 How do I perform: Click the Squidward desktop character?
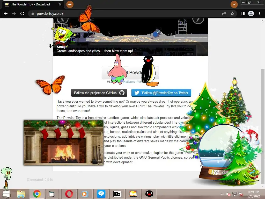pos(6,177)
